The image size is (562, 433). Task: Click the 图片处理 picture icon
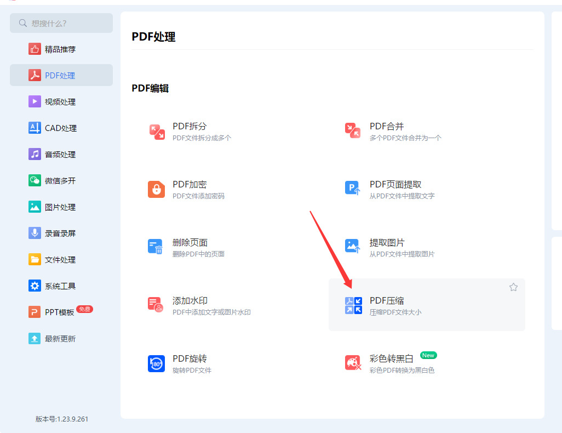click(x=35, y=207)
